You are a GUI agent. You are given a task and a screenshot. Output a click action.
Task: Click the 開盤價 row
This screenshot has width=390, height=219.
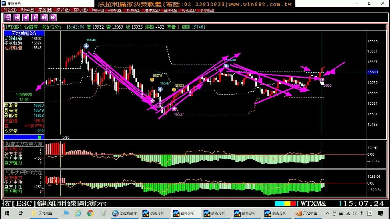tap(24, 105)
